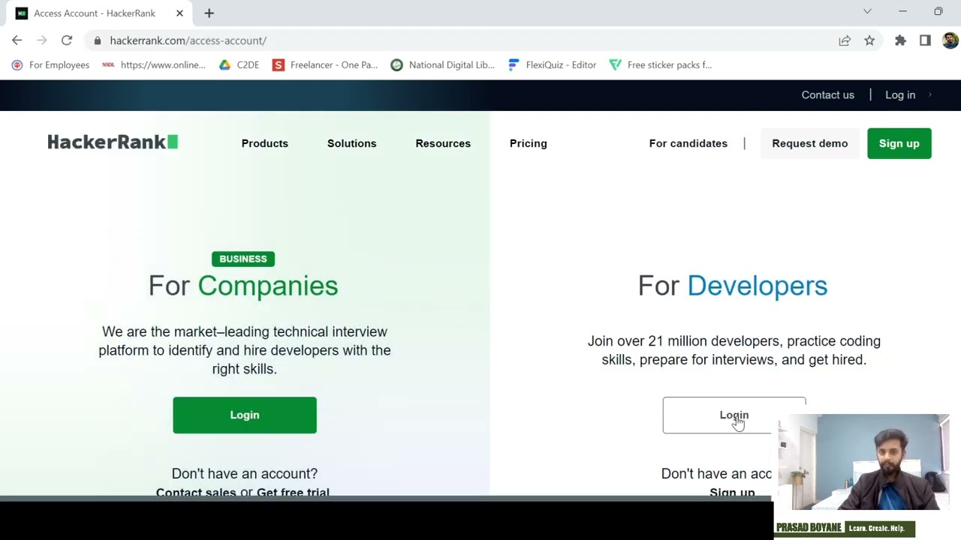Image resolution: width=961 pixels, height=540 pixels.
Task: Toggle the browser side panel icon
Action: coord(925,40)
